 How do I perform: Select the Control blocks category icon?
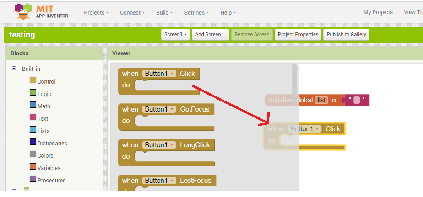click(x=33, y=81)
